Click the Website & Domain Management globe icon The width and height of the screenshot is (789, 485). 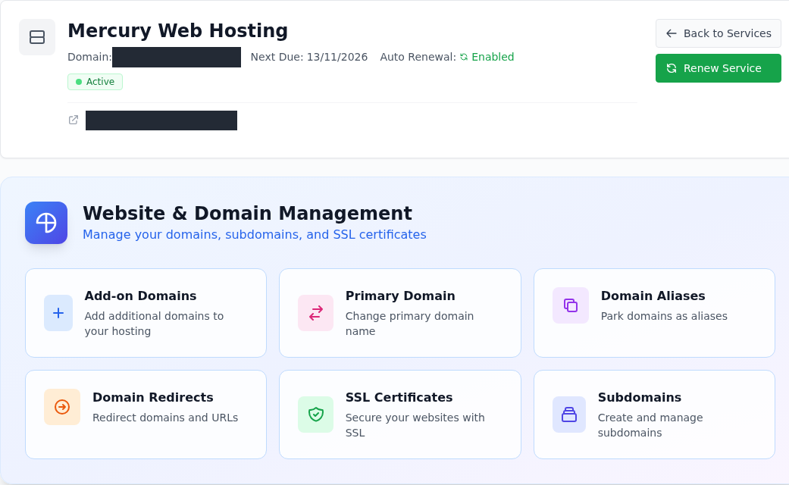[x=46, y=223]
